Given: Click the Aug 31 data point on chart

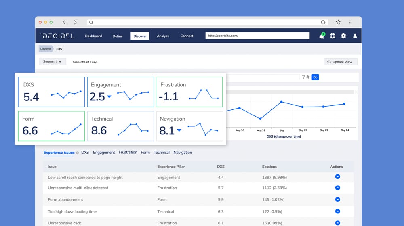Looking at the screenshot, I should tap(260, 119).
